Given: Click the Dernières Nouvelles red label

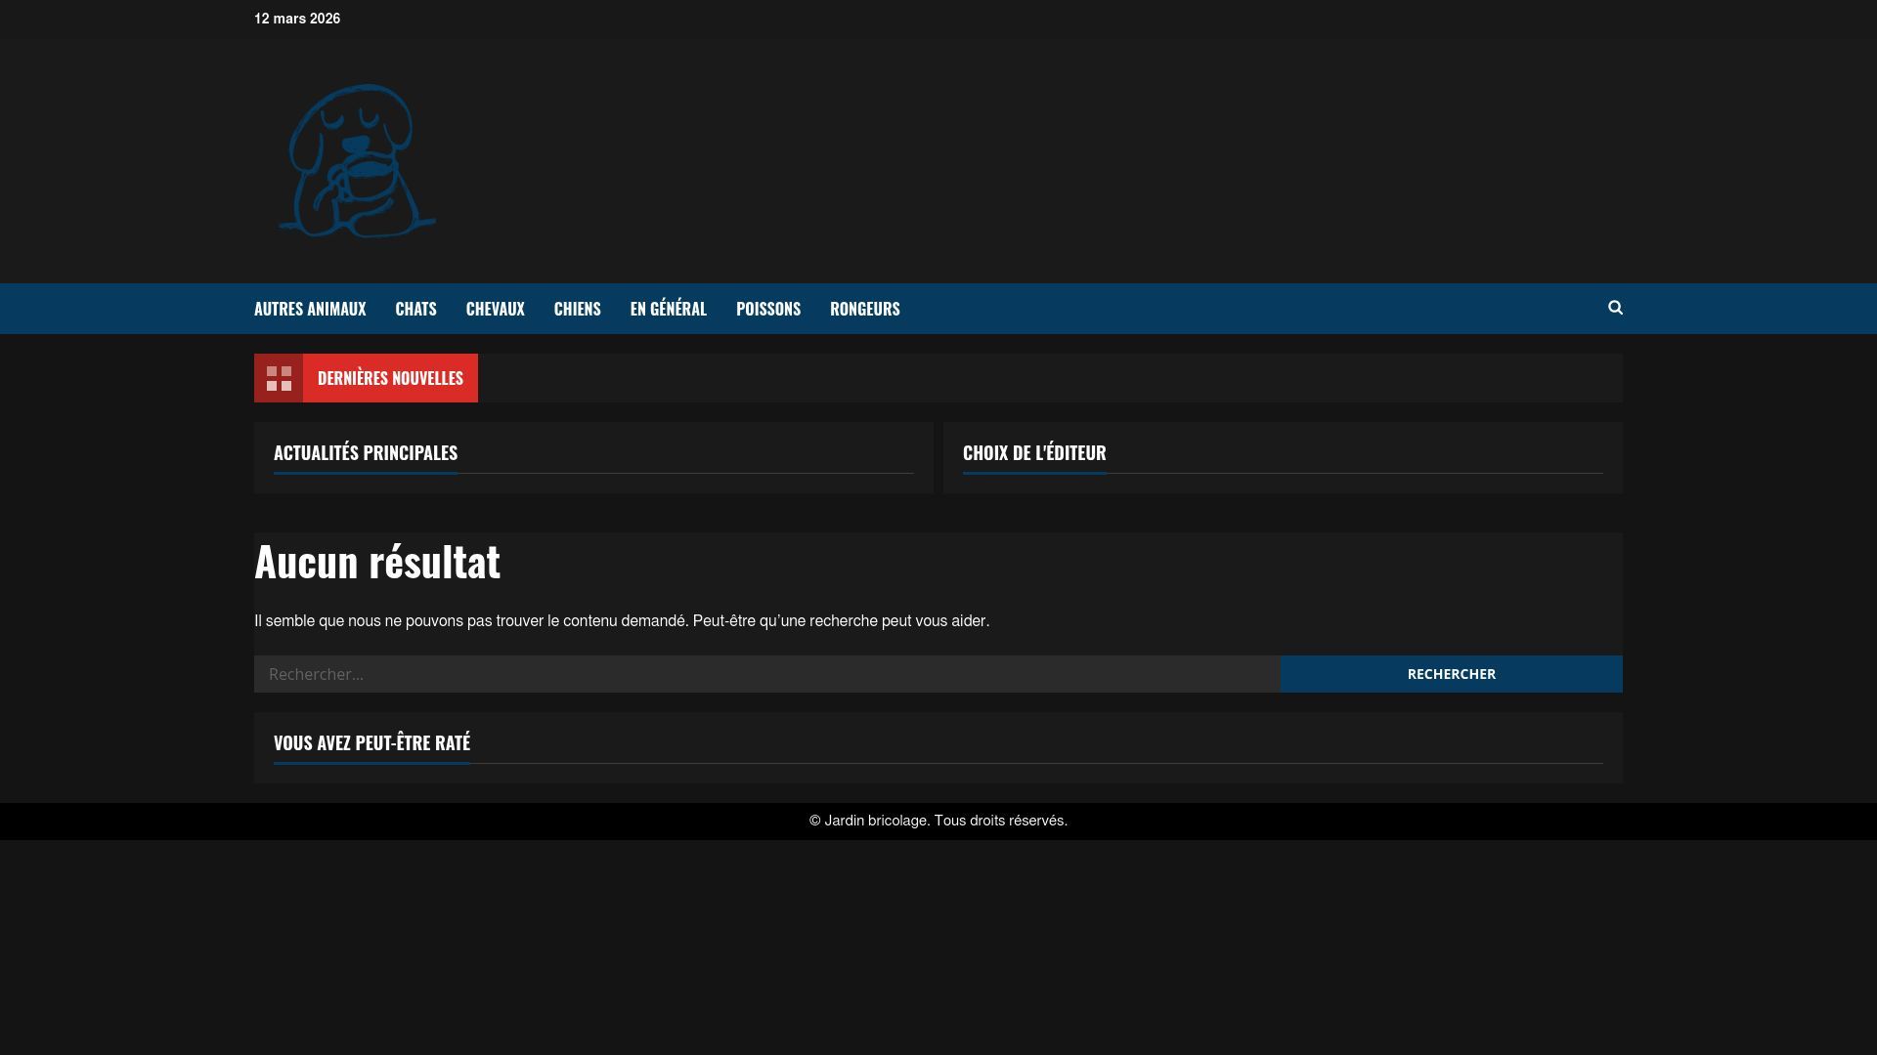Looking at the screenshot, I should pyautogui.click(x=390, y=378).
